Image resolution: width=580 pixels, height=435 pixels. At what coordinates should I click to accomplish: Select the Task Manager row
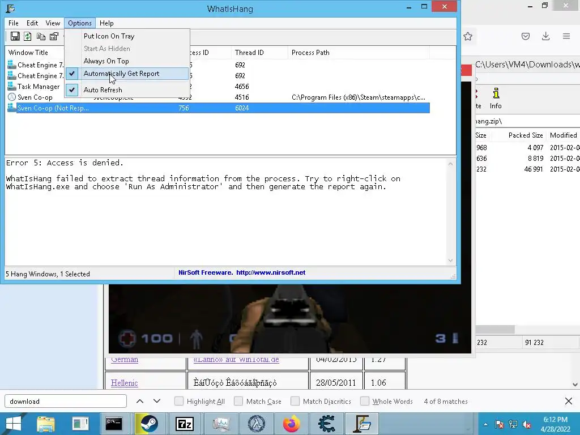(217, 86)
